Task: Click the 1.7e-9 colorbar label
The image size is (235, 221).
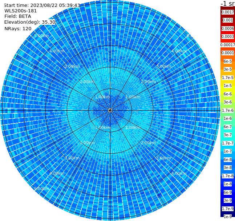Action: pos(228,209)
